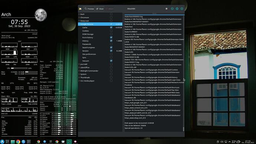Viewport: 256px width, 144px height.
Task: Enable the Site preferences checkbox
Action: (111, 54)
